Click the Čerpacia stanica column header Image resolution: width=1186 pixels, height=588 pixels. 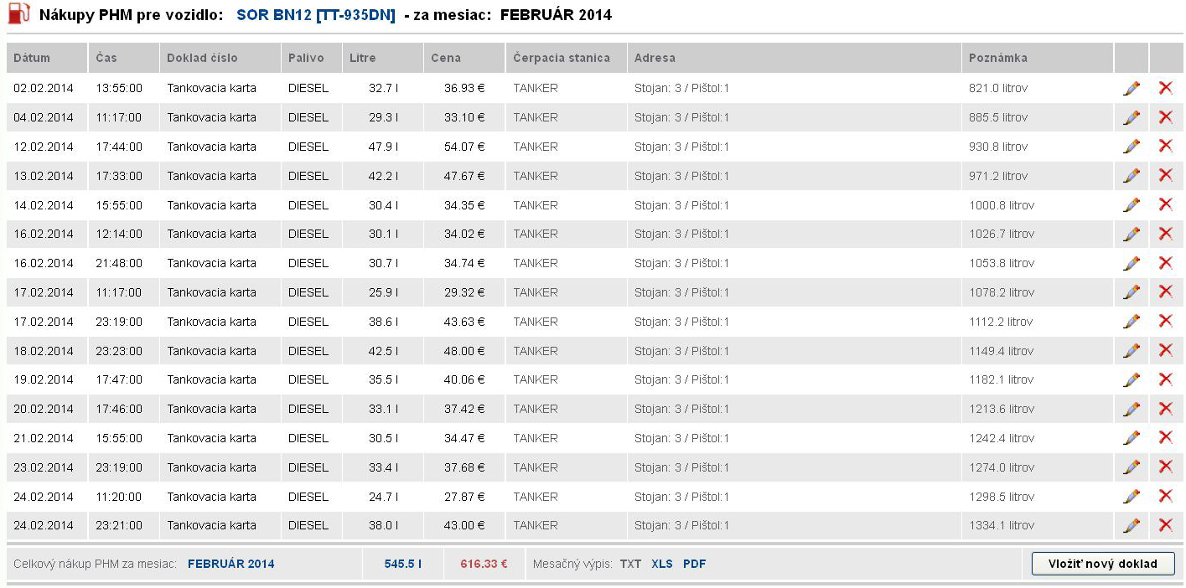coord(567,58)
